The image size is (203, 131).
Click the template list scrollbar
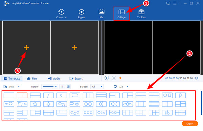coord(201,103)
